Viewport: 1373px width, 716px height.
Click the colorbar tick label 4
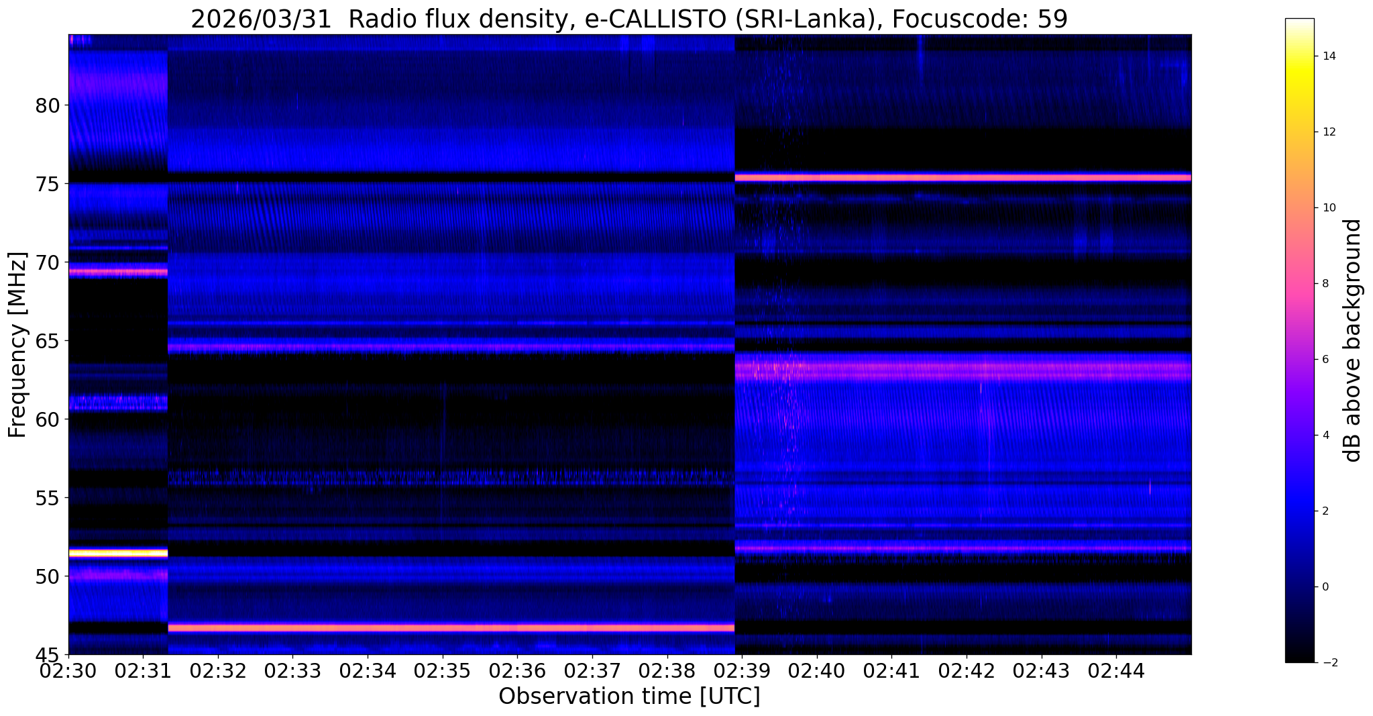click(1325, 436)
